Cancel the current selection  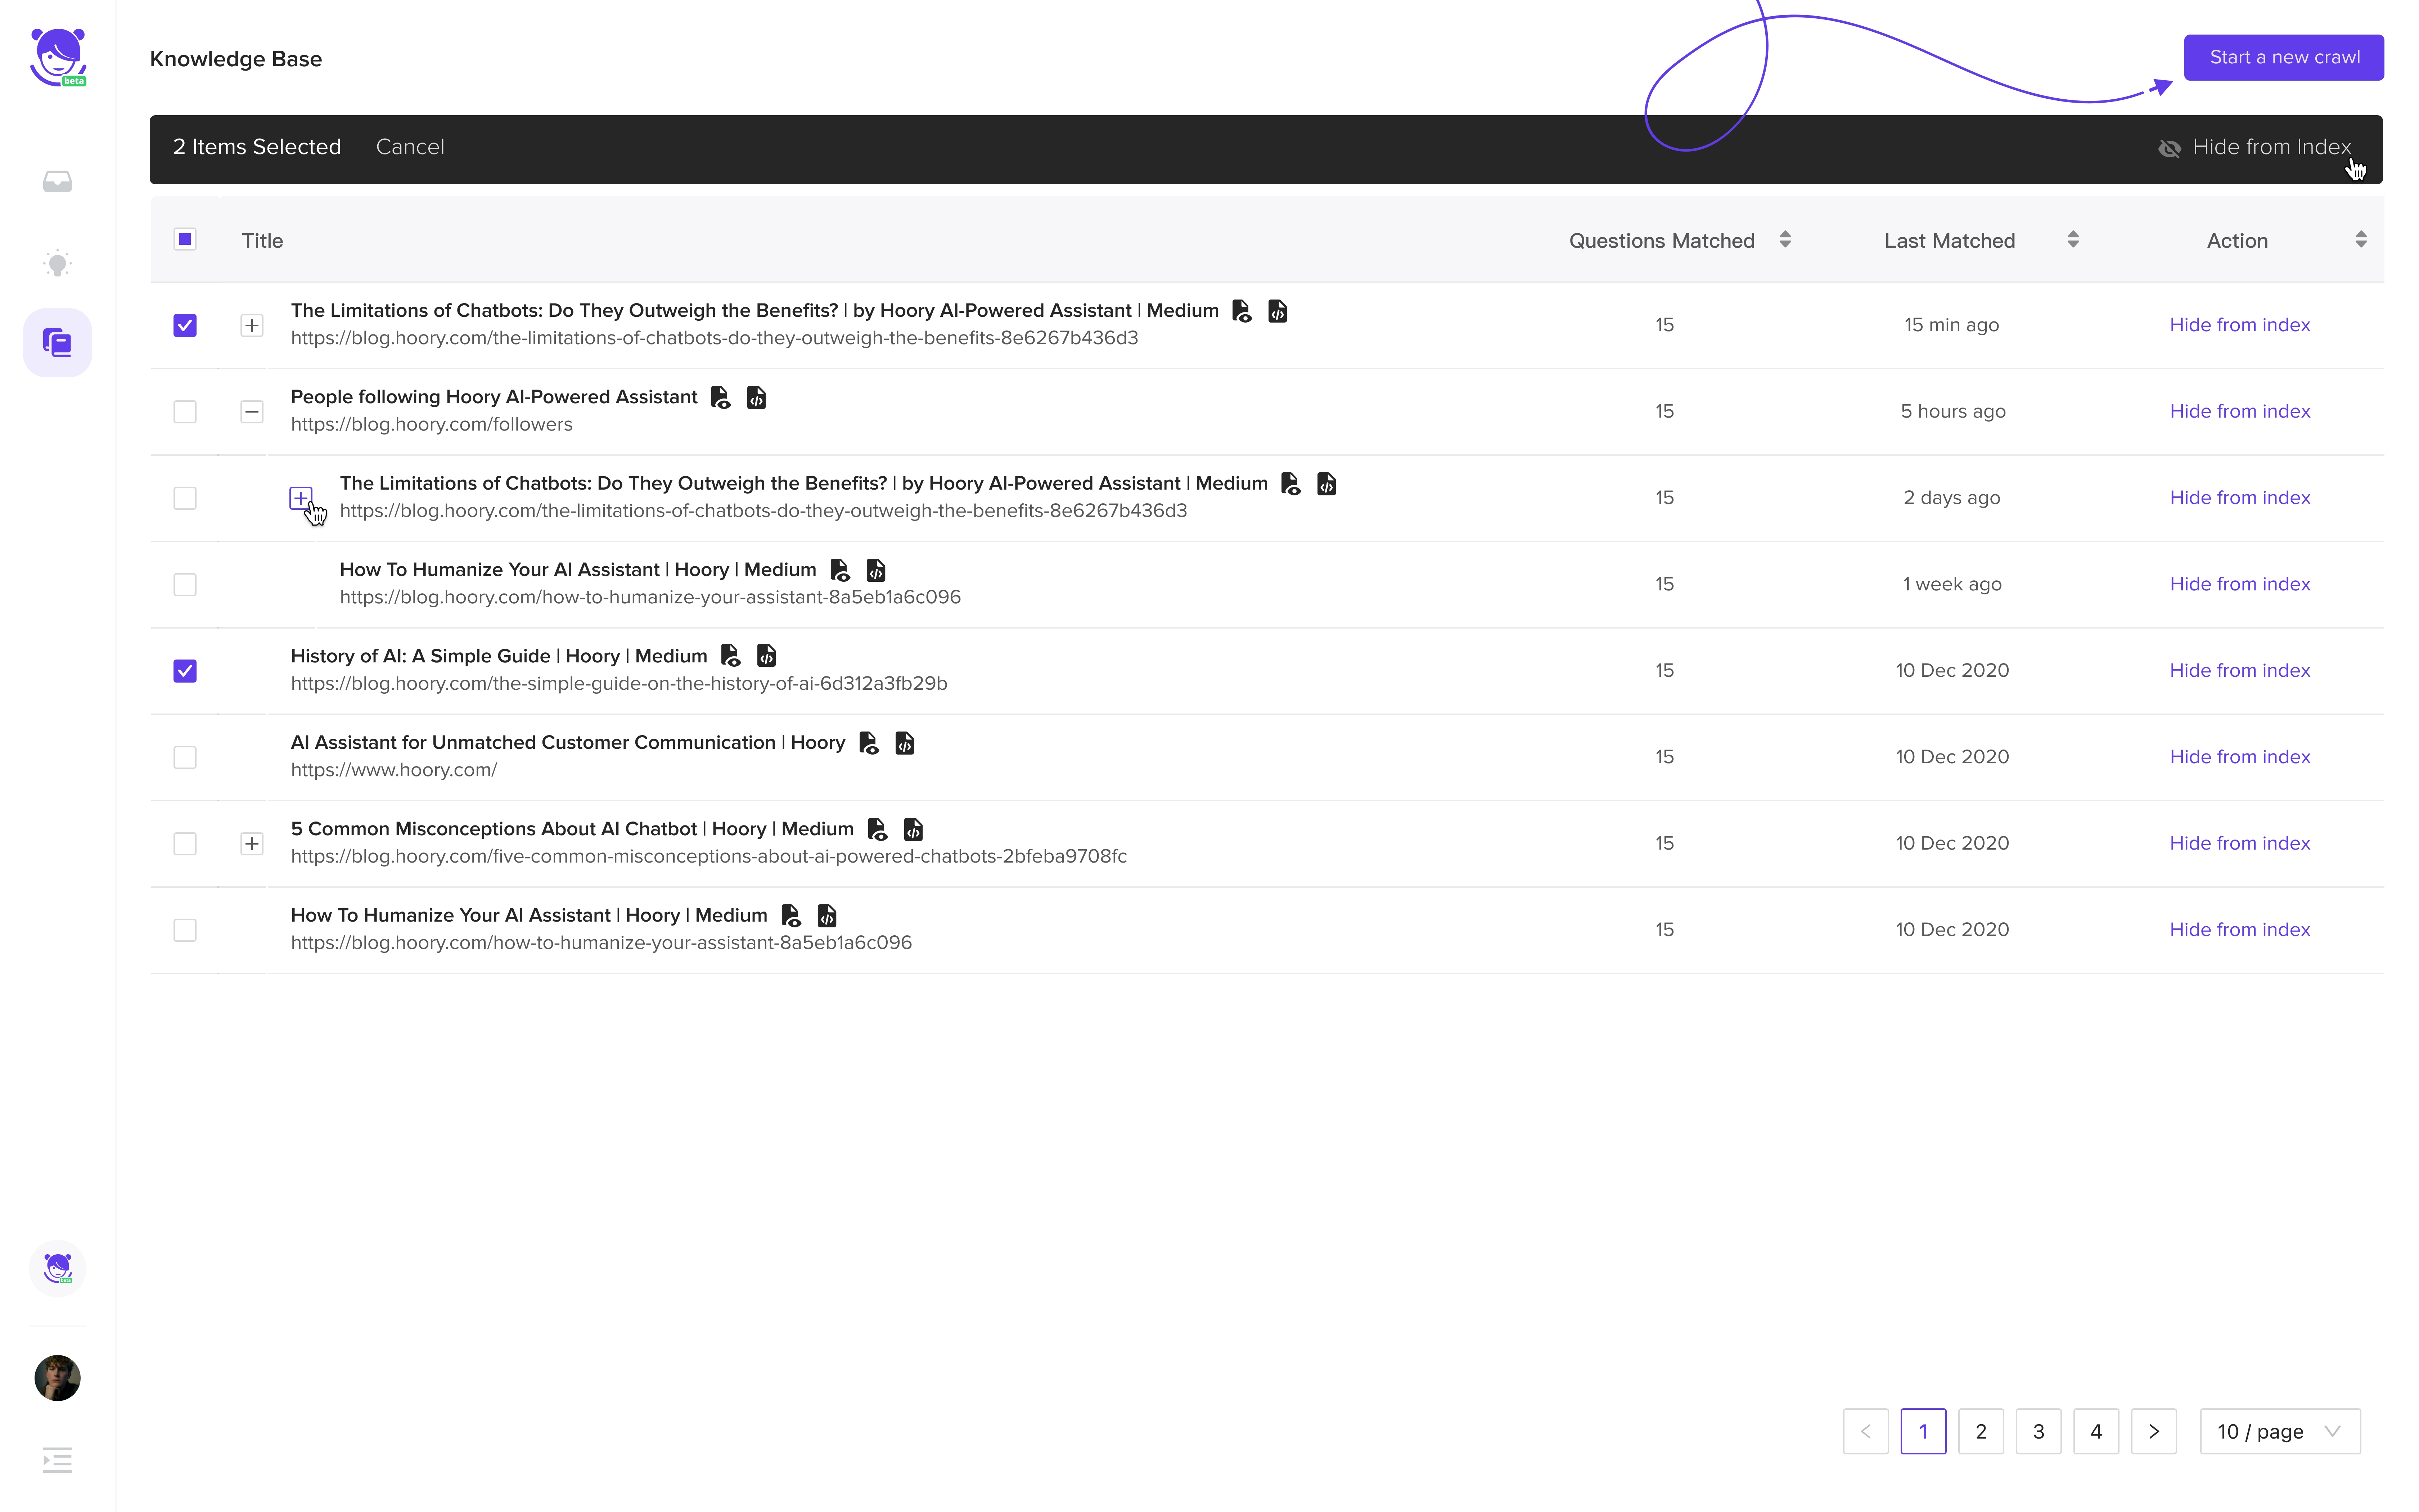click(x=410, y=147)
